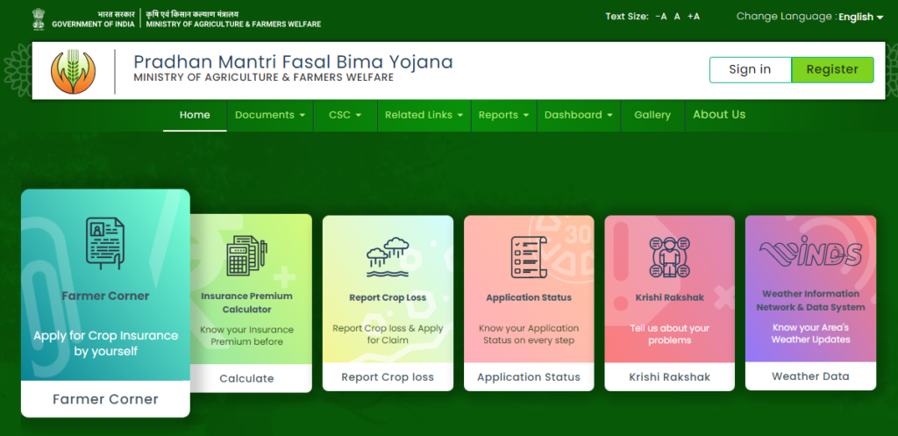
Task: Expand the Reports menu
Action: pos(504,115)
